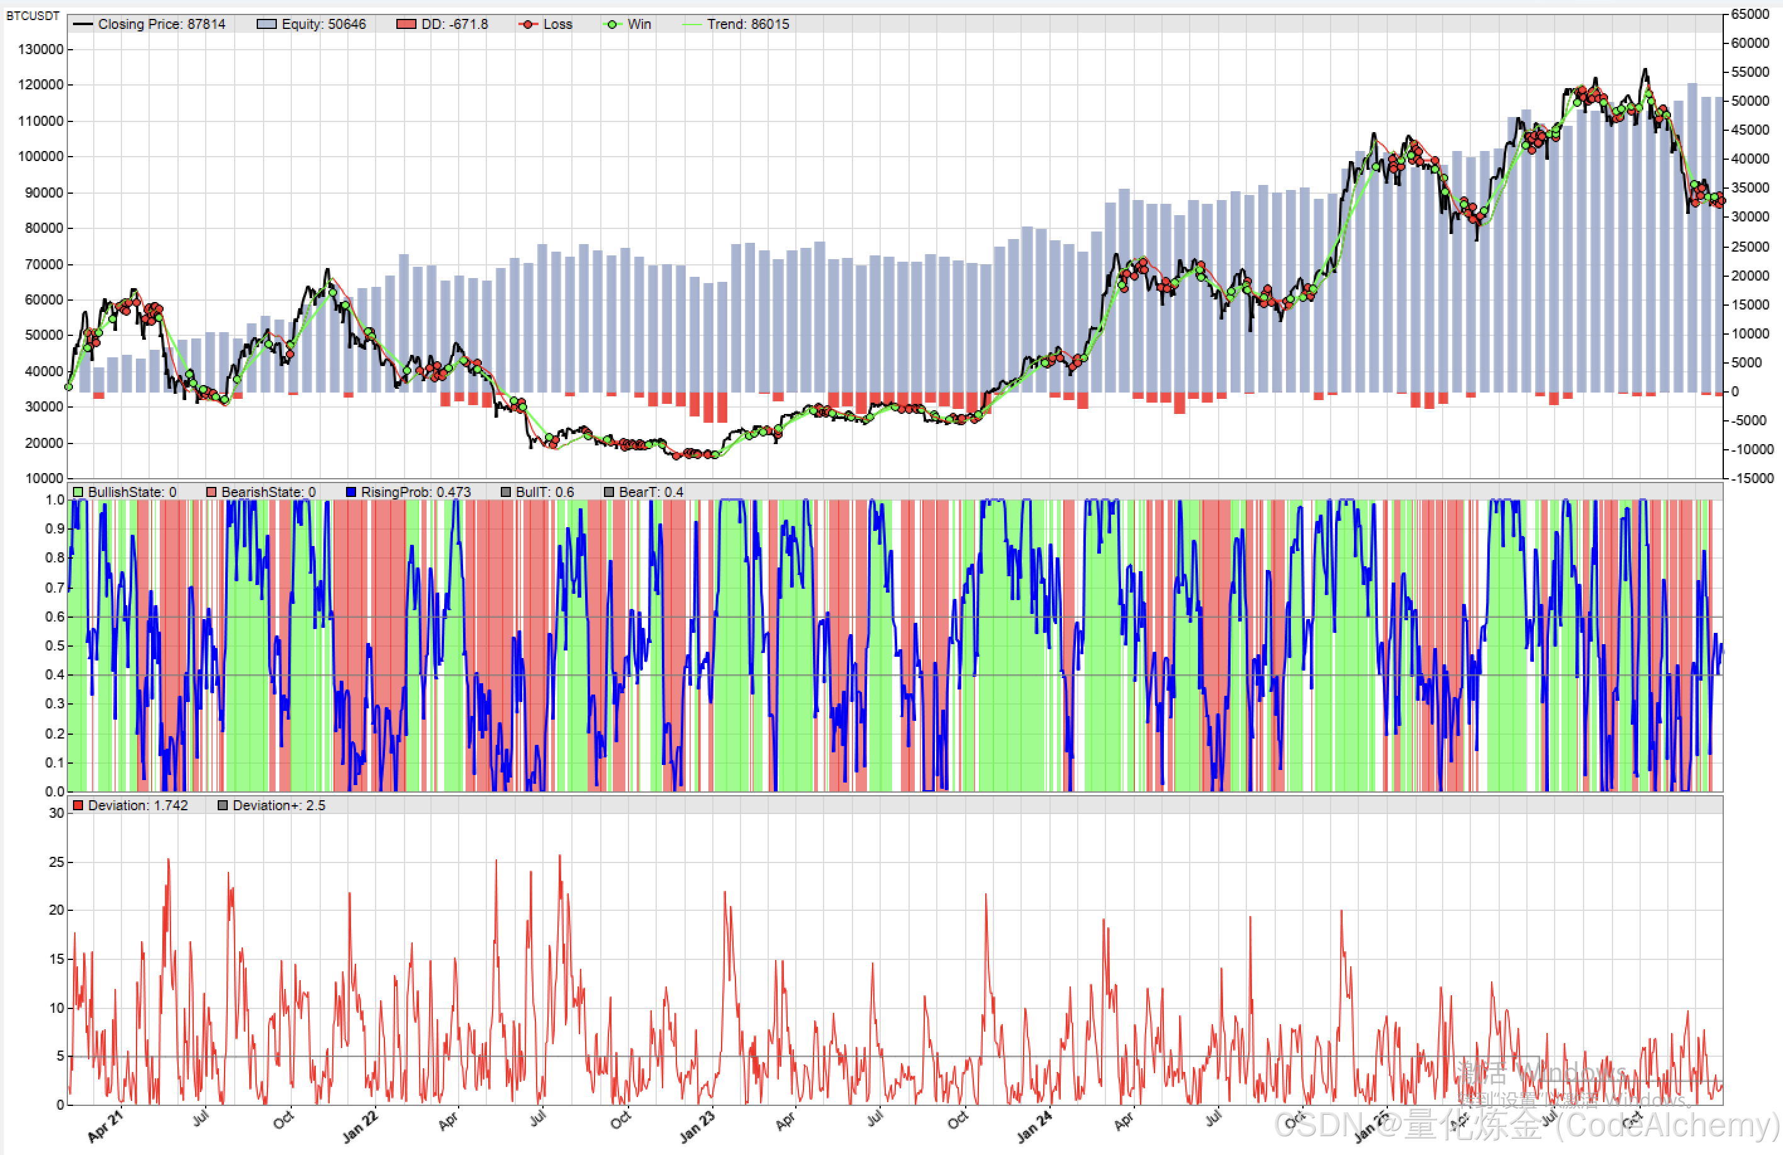Click the 'Trend: 86015' legend text
The image size is (1783, 1155).
tap(747, 24)
